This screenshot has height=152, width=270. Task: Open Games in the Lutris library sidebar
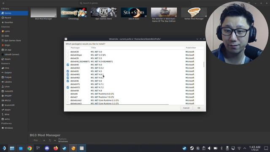coord(14,13)
